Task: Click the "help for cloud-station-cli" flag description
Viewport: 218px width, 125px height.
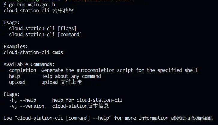Action: click(x=87, y=100)
